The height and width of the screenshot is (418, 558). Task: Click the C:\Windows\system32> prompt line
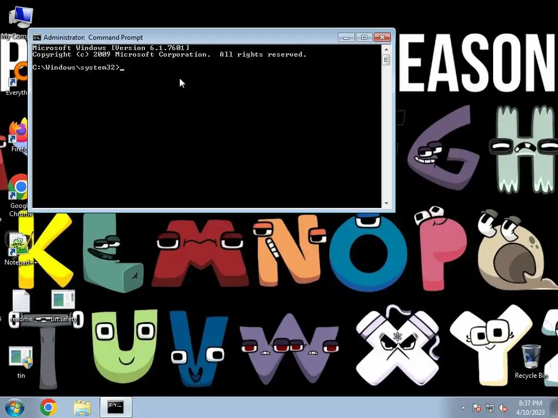point(78,67)
